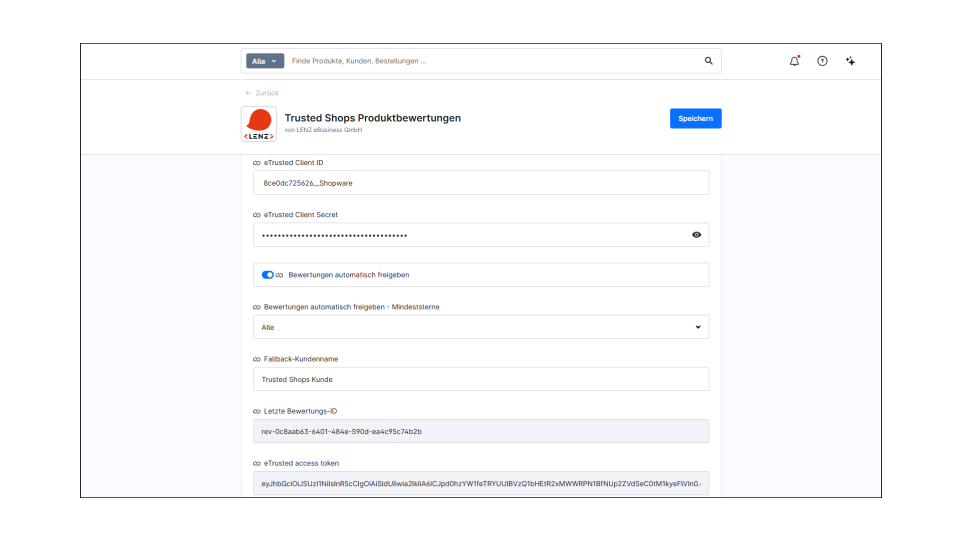Viewport: 962px width, 541px height.
Task: Click inheritance icon beside Mindeststerne label
Action: (x=257, y=307)
